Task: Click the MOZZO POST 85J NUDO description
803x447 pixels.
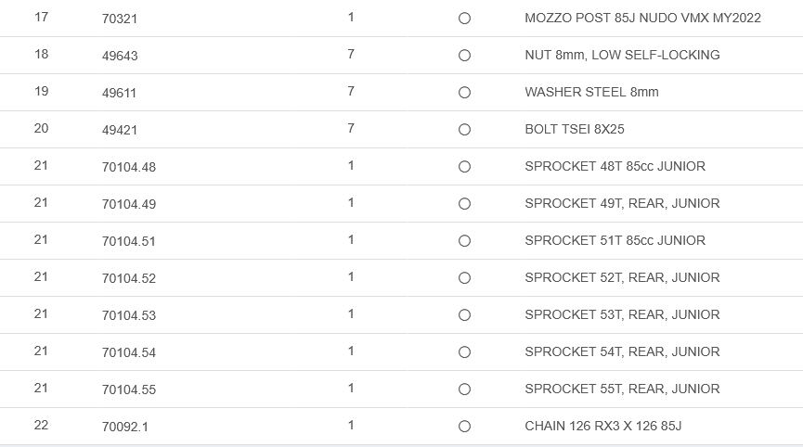Action: 642,18
